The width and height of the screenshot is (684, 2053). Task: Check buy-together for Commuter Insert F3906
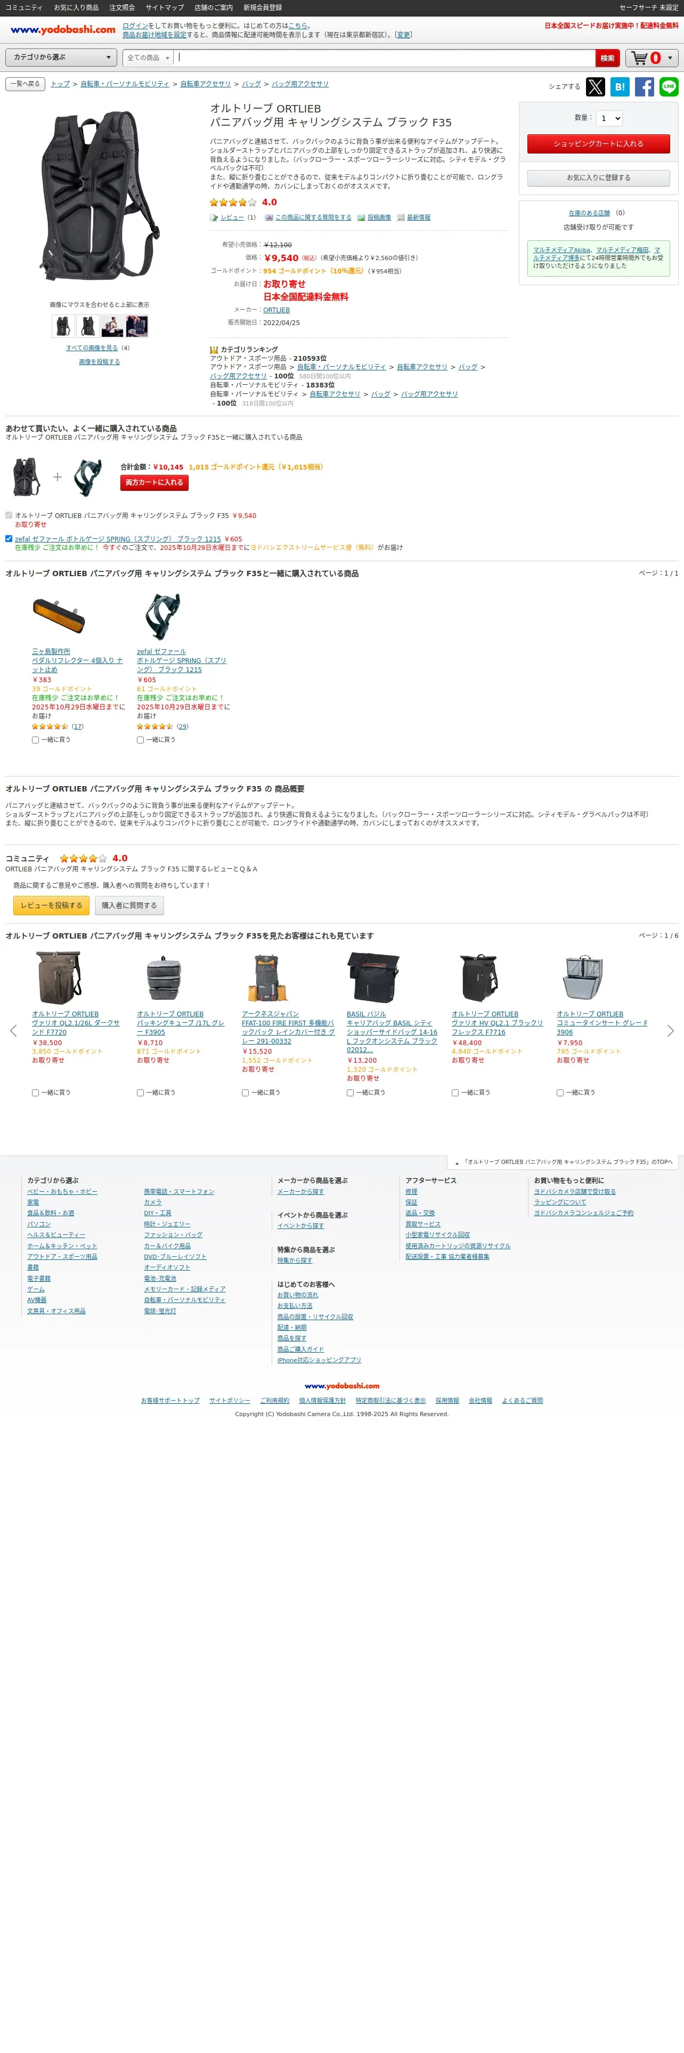(x=560, y=1093)
